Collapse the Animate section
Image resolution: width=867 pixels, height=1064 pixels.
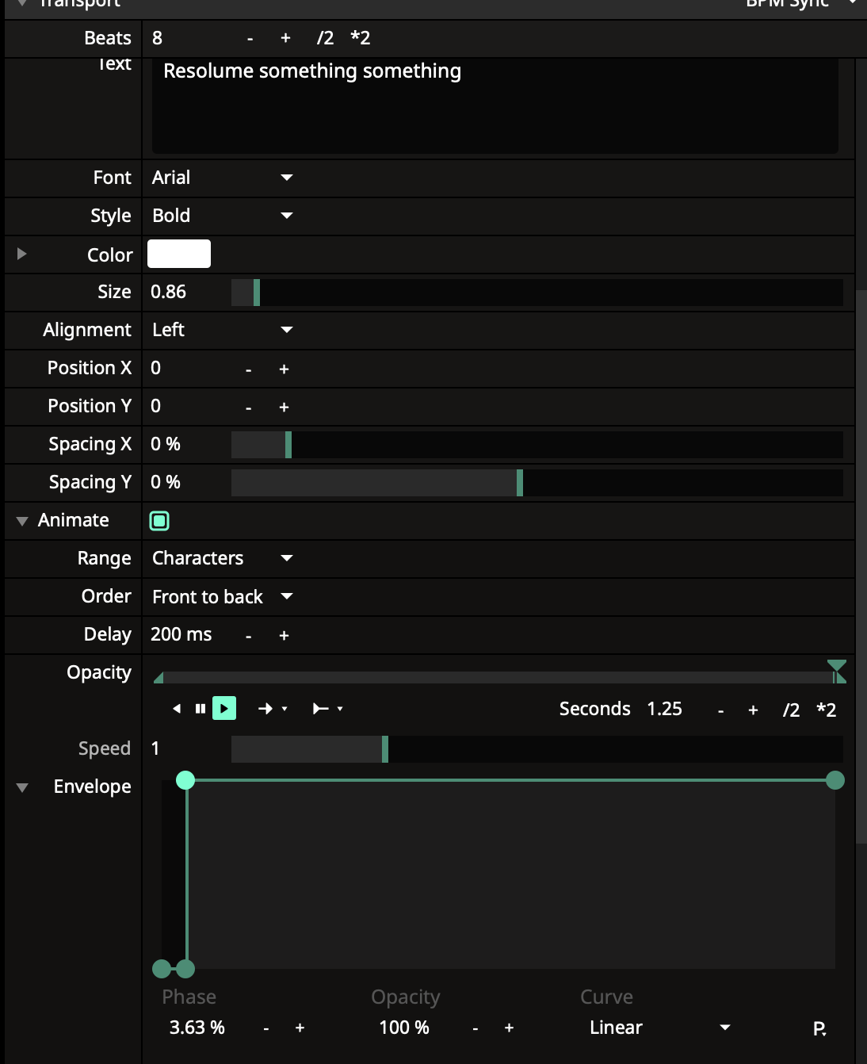22,521
